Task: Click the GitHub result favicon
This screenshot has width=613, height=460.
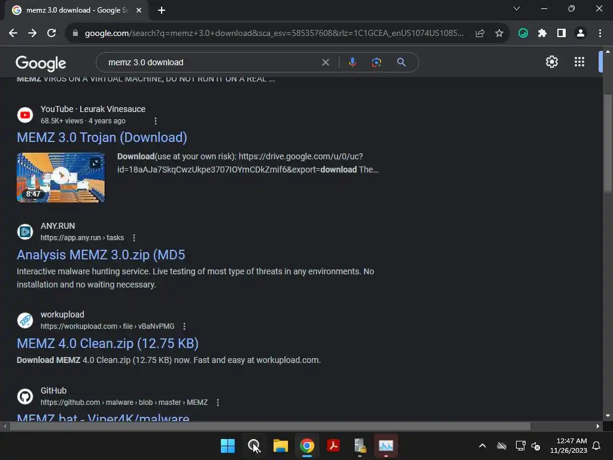Action: (x=25, y=397)
